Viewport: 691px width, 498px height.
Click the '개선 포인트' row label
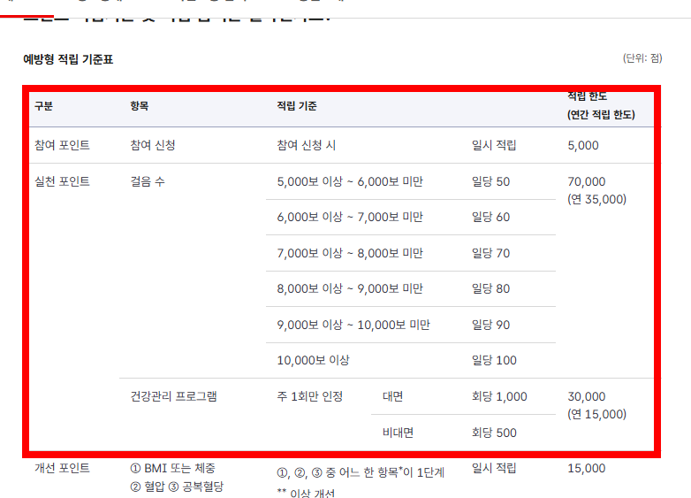click(x=62, y=468)
